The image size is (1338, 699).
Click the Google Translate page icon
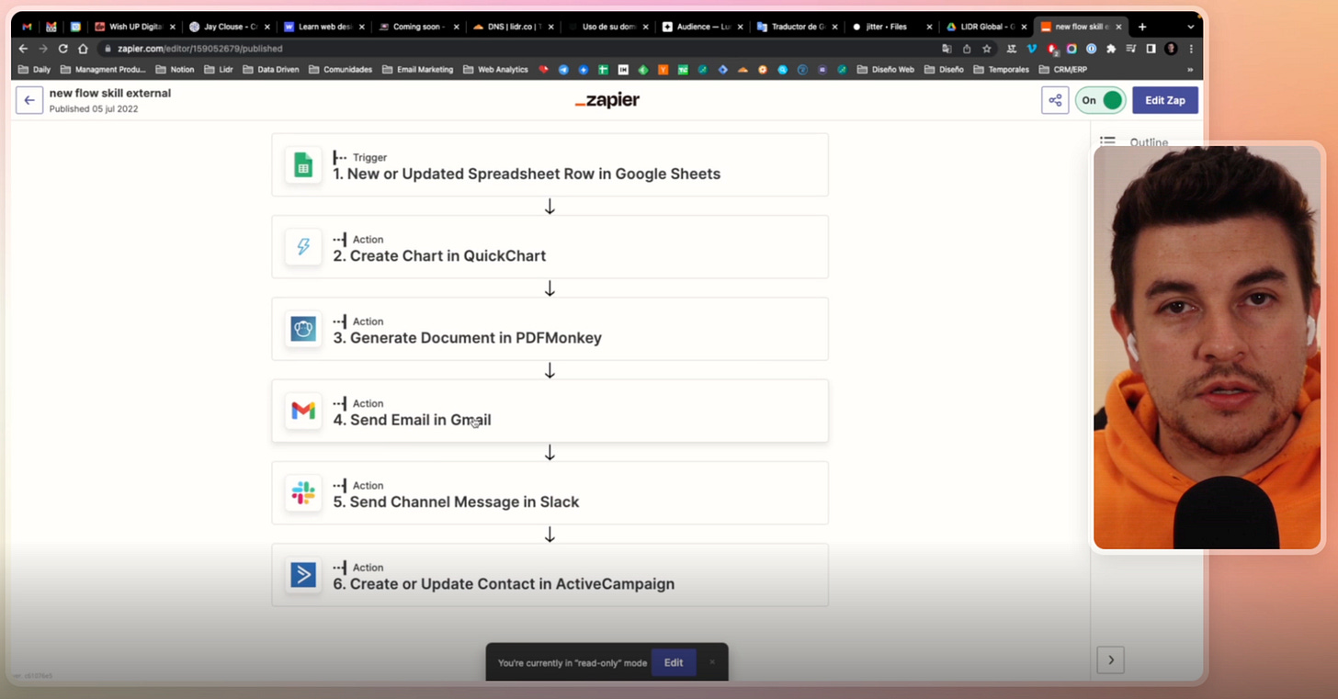coord(947,49)
